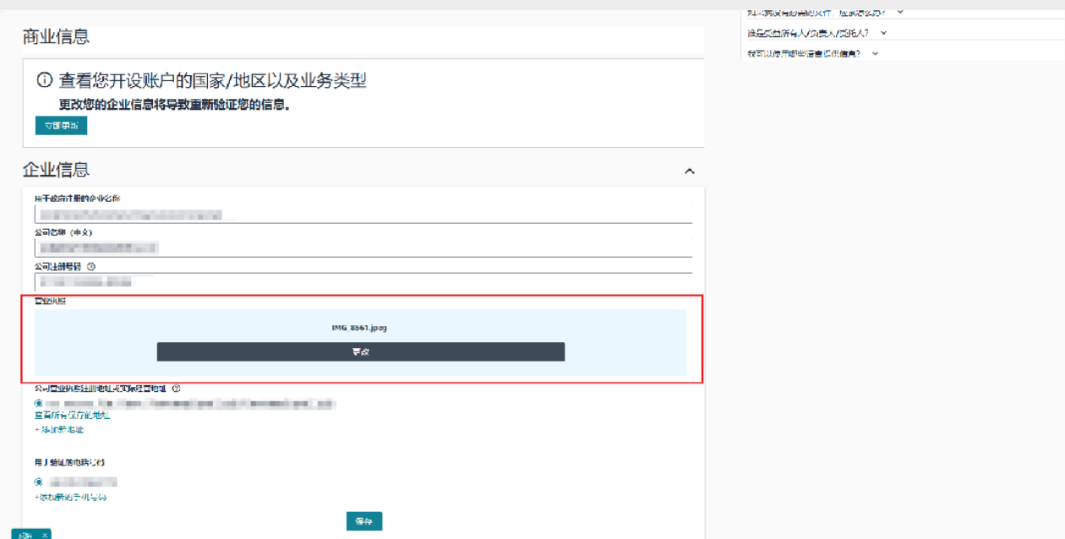This screenshot has width=1065, height=539.
Task: Click the uploaded file name IMG_8561.jpeg
Action: coord(359,328)
